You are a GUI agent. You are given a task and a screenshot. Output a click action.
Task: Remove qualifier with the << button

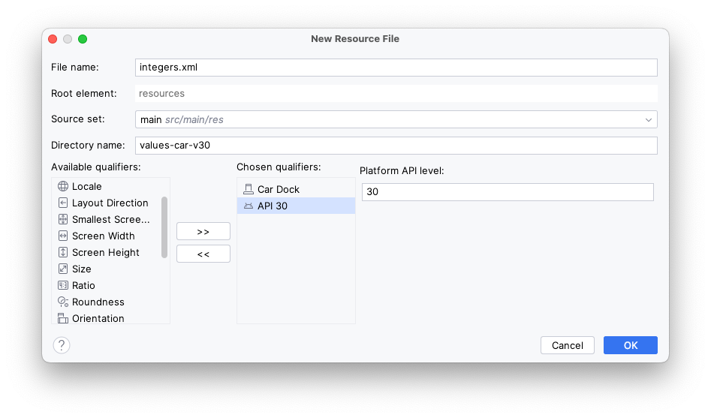pyautogui.click(x=203, y=254)
